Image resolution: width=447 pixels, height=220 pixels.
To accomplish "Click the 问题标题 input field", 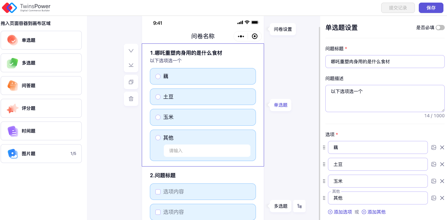I will [x=385, y=62].
